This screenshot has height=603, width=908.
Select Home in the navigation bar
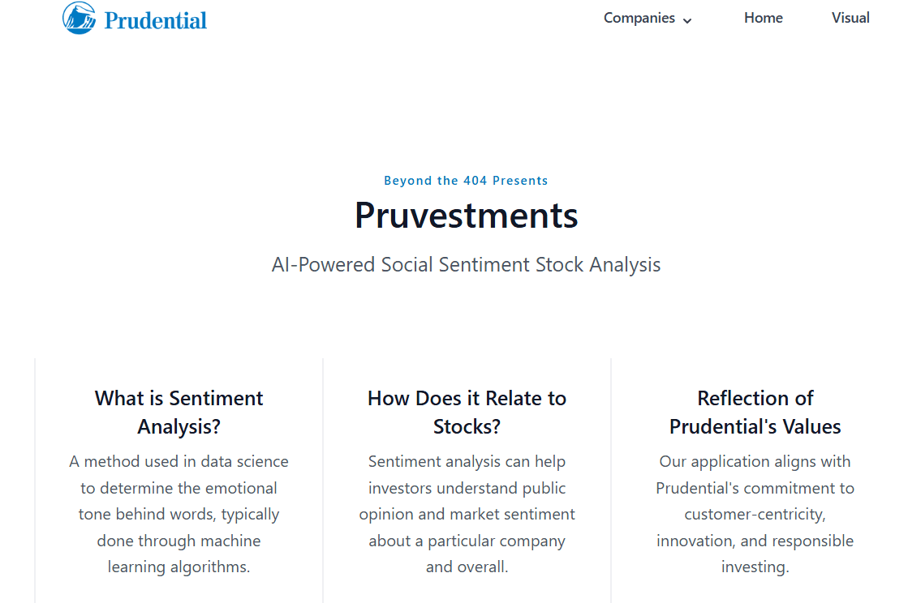click(763, 18)
